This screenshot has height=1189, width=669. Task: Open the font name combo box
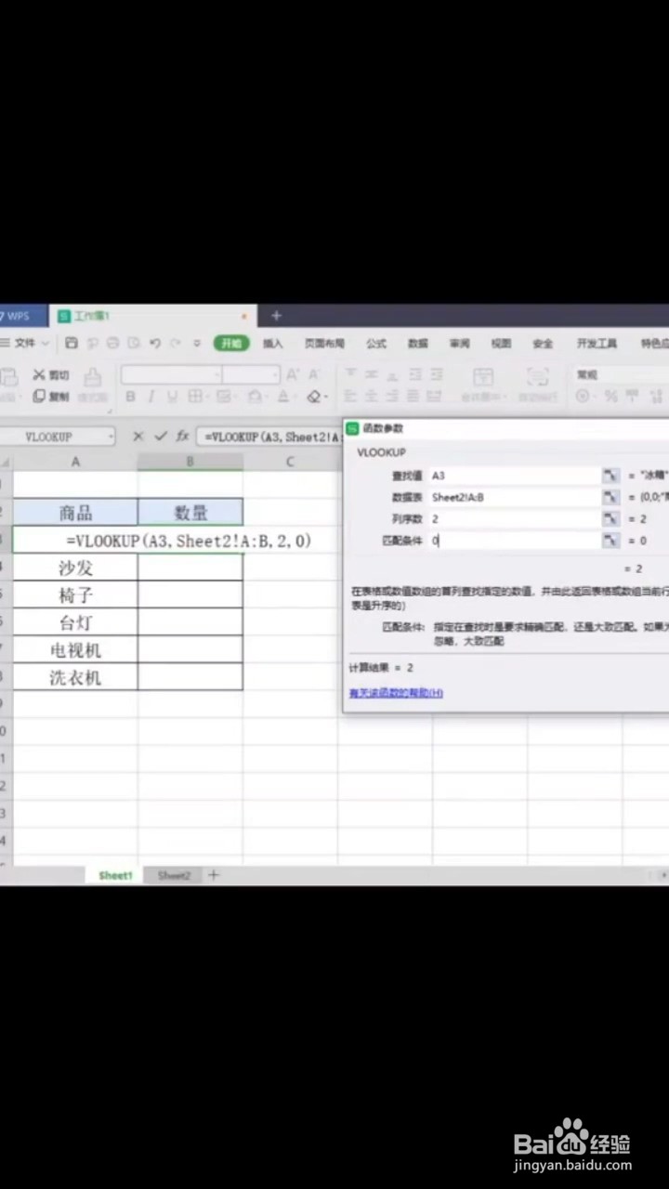pyautogui.click(x=171, y=374)
